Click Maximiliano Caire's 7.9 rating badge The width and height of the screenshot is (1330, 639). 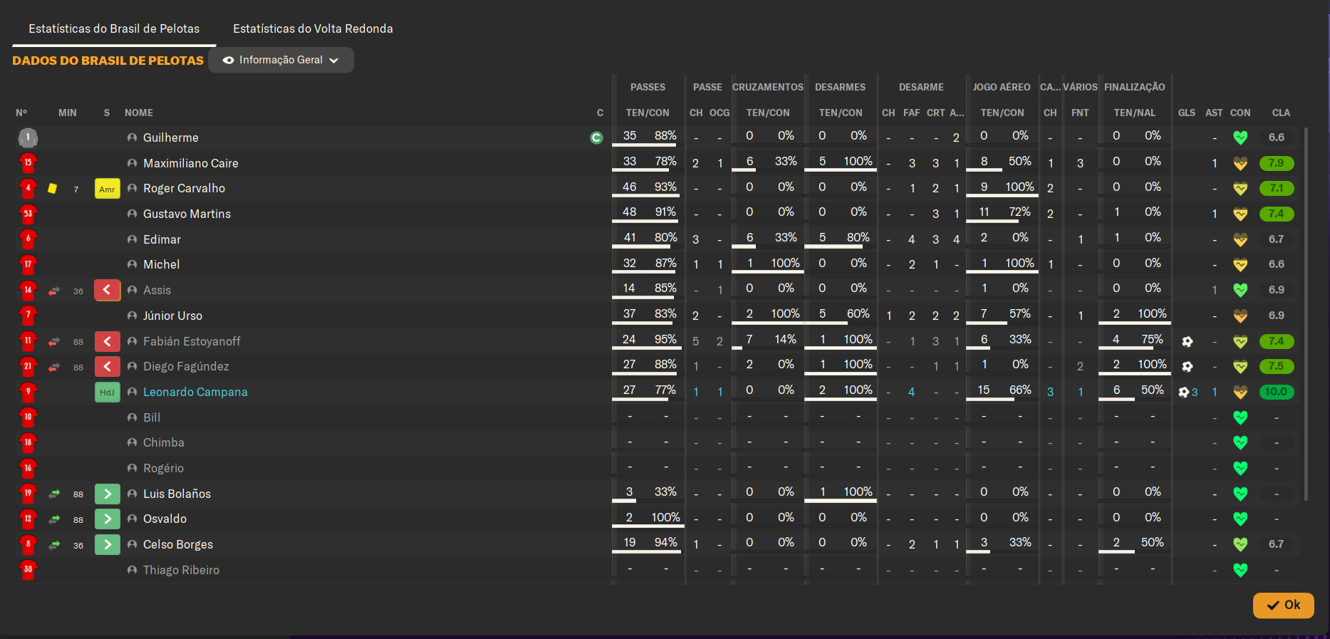(1276, 163)
